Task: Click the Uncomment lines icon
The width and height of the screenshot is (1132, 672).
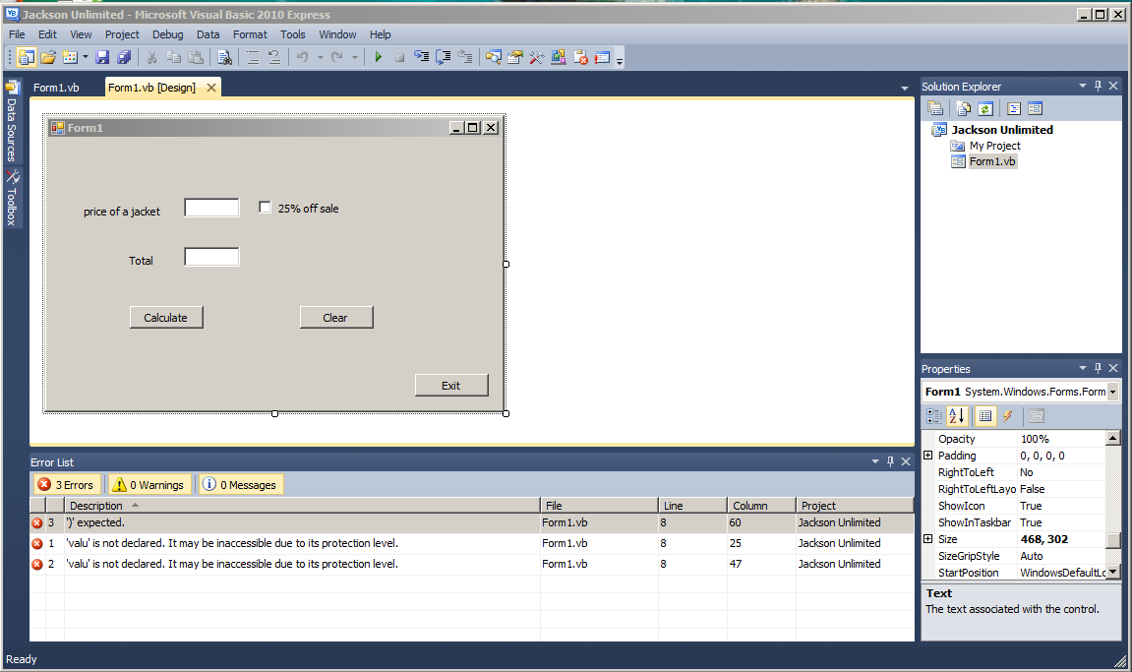Action: tap(274, 57)
